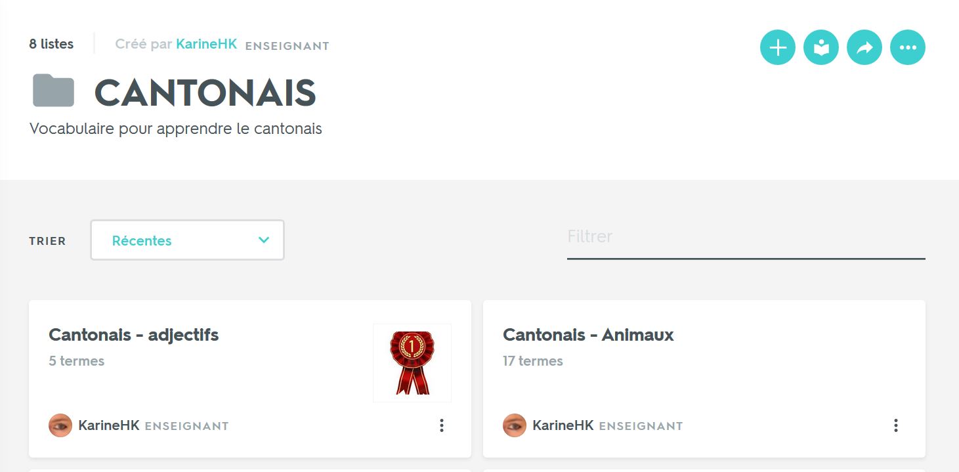Screen dimensions: 959x472
Task: Open the Récentes sort dropdown
Action: [187, 240]
